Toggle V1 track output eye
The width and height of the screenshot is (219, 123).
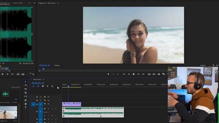[49, 104]
